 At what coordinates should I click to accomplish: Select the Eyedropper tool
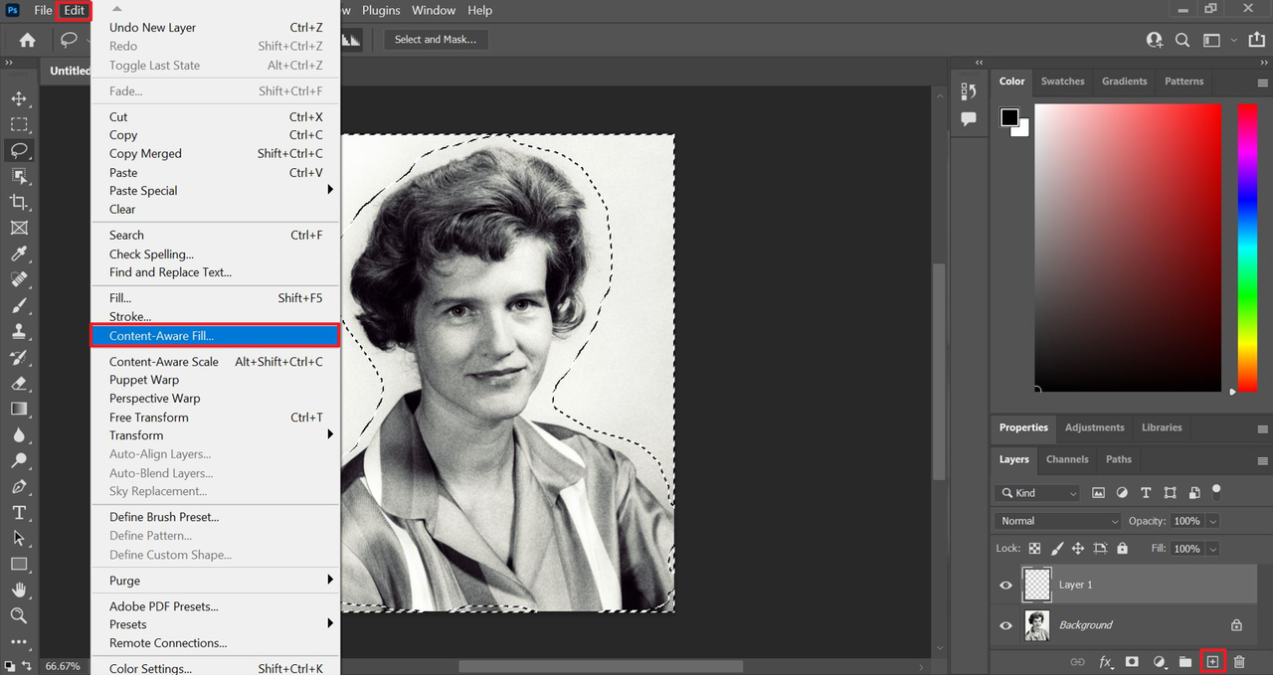pyautogui.click(x=18, y=253)
